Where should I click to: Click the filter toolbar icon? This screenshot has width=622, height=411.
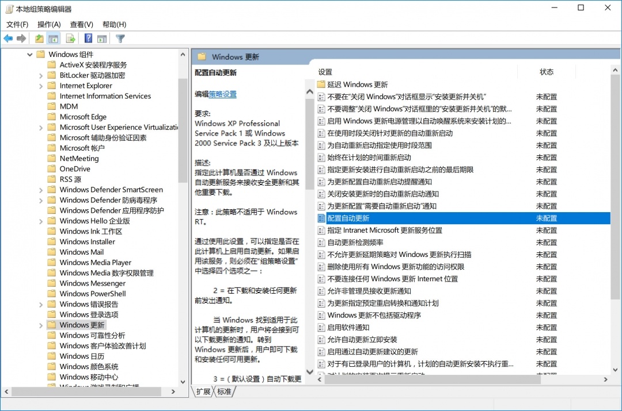(119, 38)
